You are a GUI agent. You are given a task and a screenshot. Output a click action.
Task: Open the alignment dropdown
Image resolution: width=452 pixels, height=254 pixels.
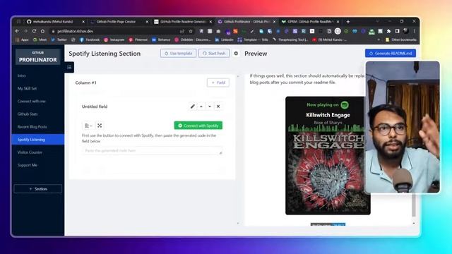(x=88, y=126)
